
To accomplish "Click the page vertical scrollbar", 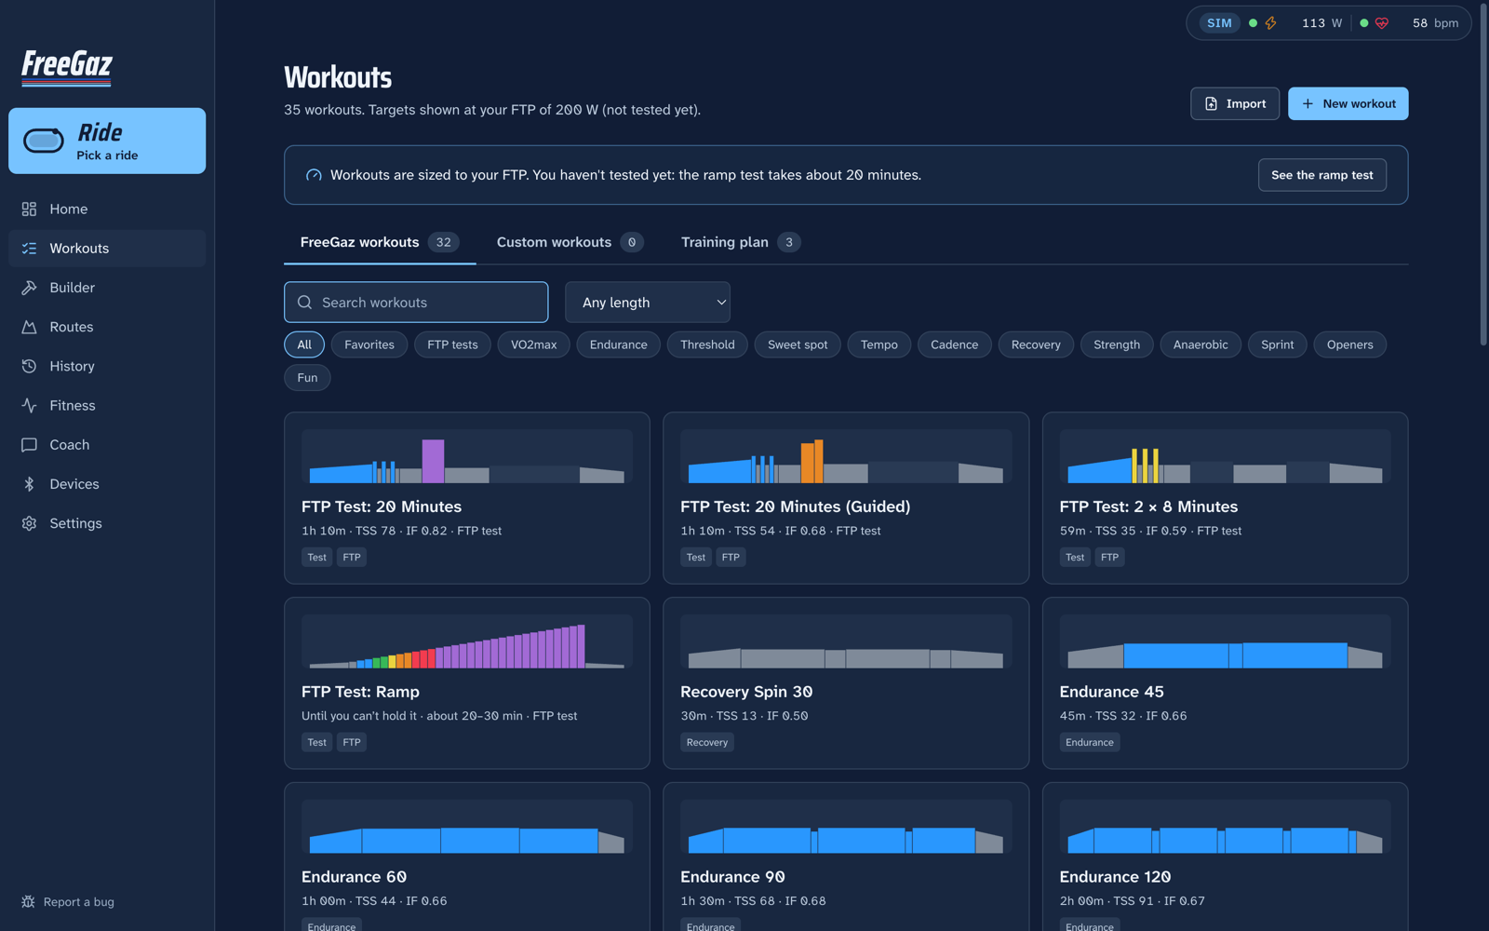I will pyautogui.click(x=1483, y=174).
